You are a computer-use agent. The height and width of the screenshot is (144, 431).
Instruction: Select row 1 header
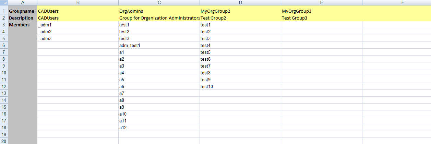tap(4, 11)
